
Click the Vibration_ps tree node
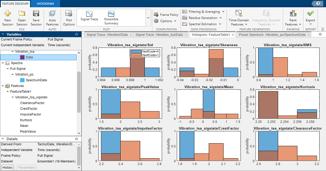coord(24,74)
